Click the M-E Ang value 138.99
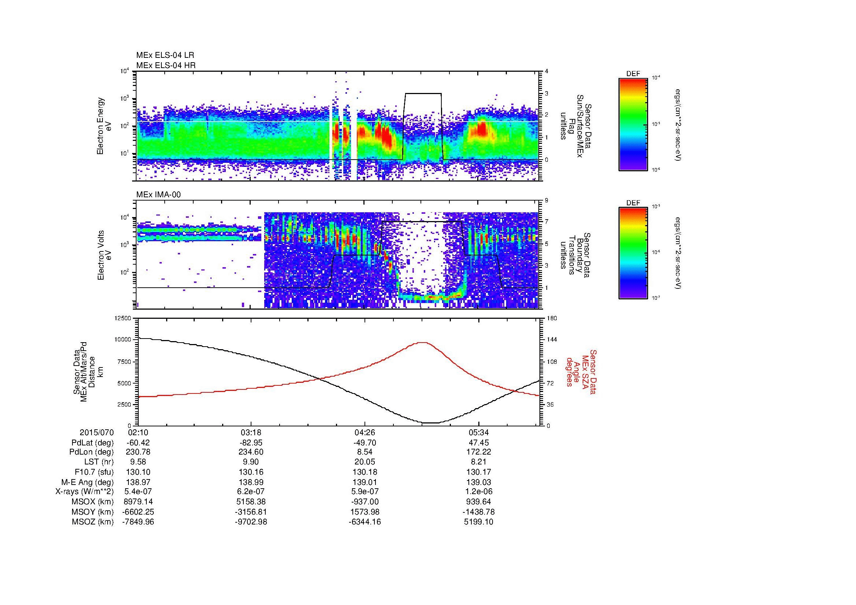The width and height of the screenshot is (856, 605). coord(251,482)
